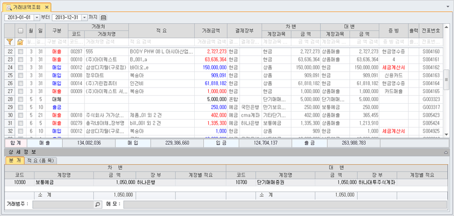454x216 pixels.
Task: Switch to the 적요(품목) tab
Action: tap(41, 161)
